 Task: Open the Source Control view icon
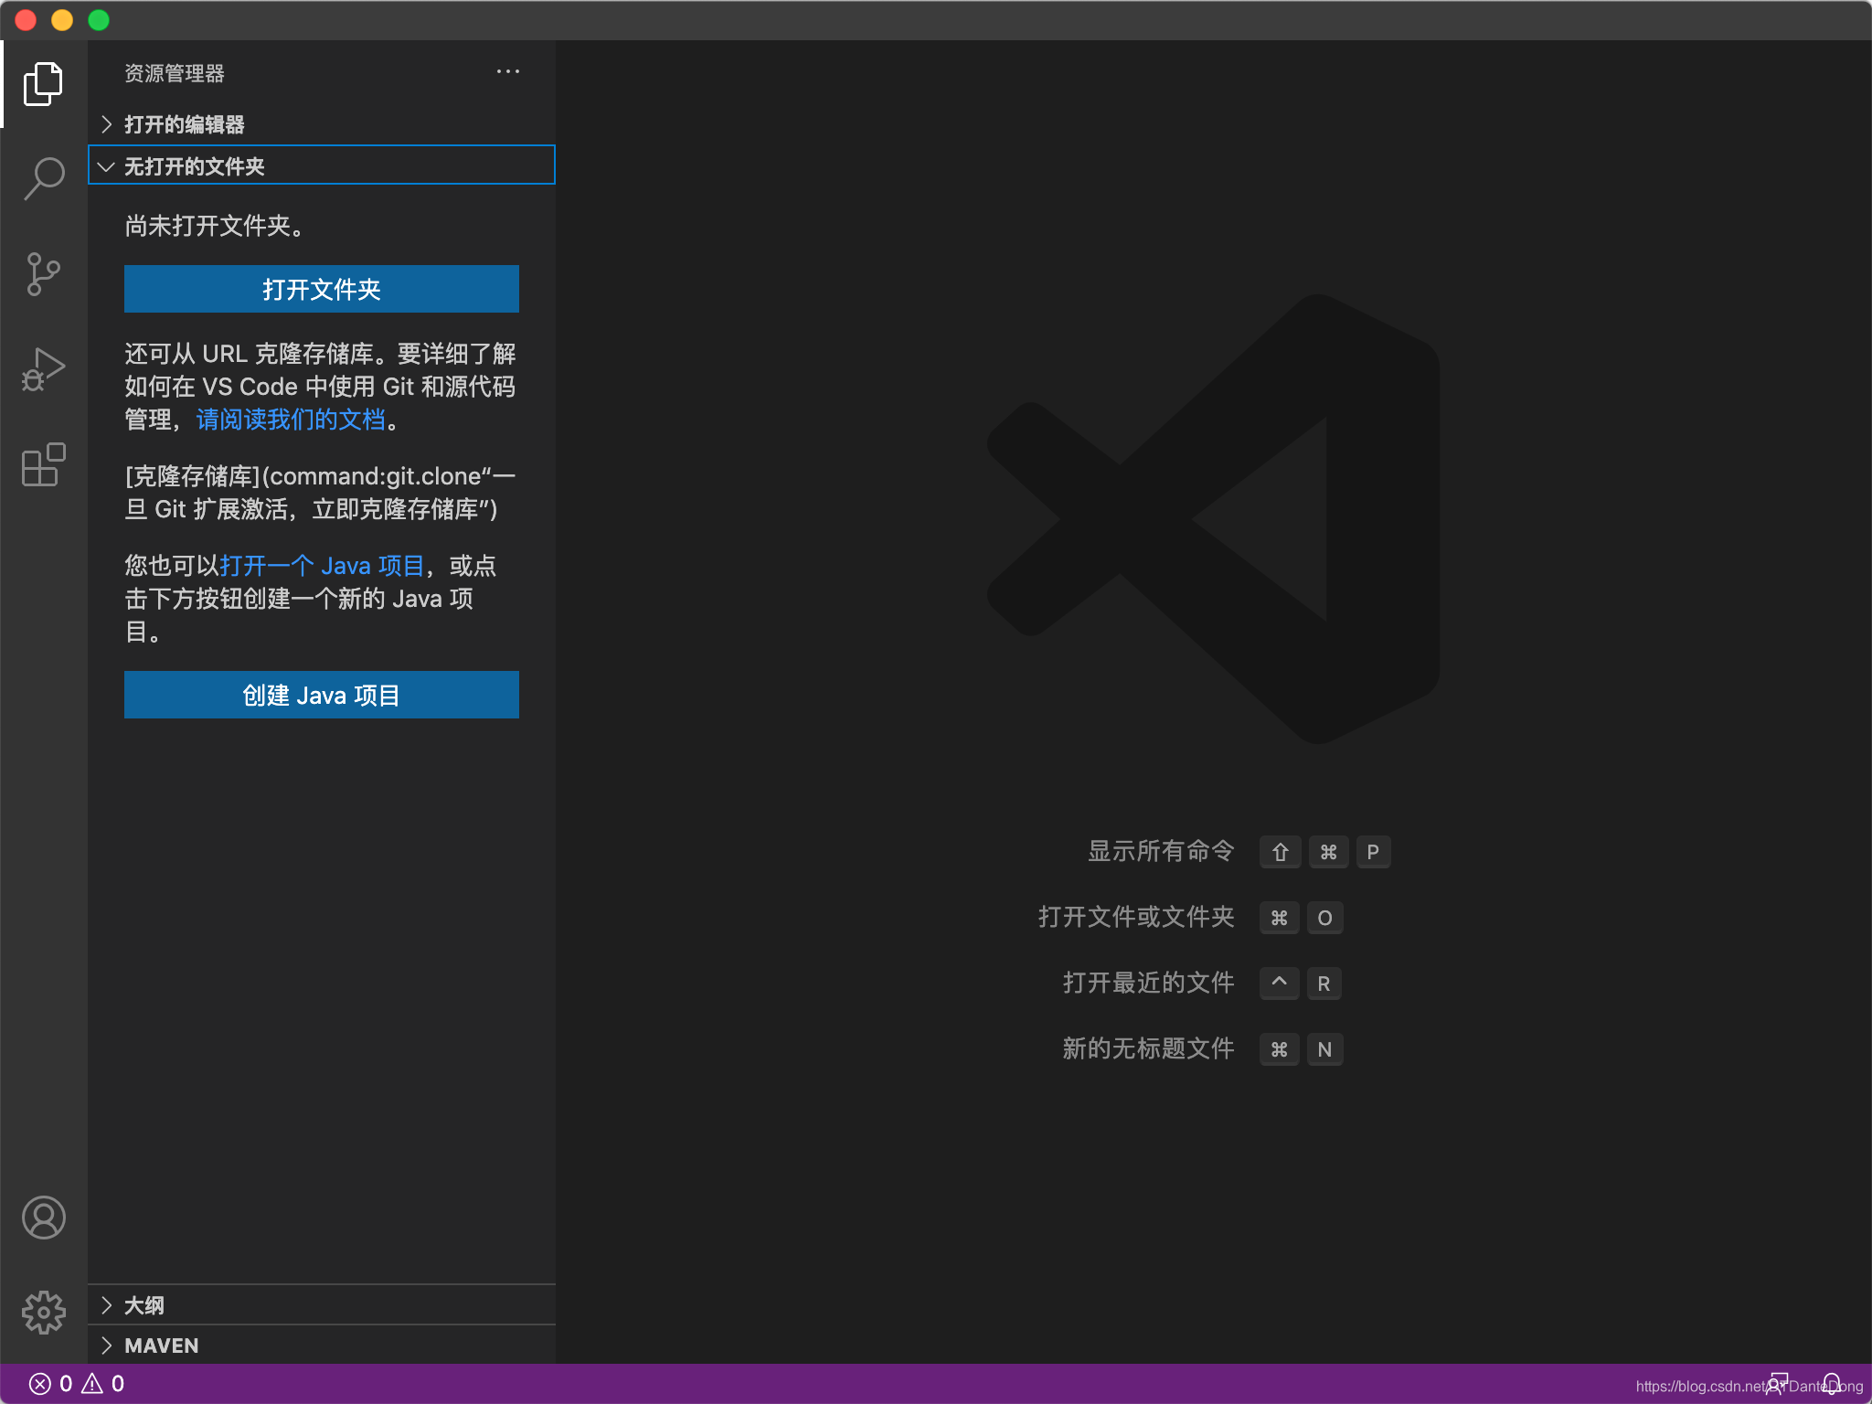tap(43, 274)
